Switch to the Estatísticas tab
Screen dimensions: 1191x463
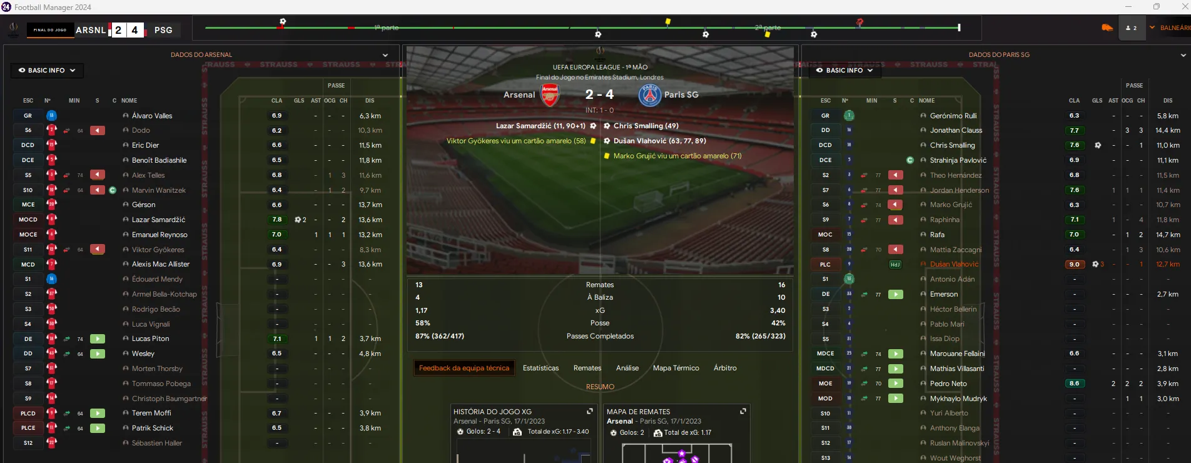(x=541, y=369)
